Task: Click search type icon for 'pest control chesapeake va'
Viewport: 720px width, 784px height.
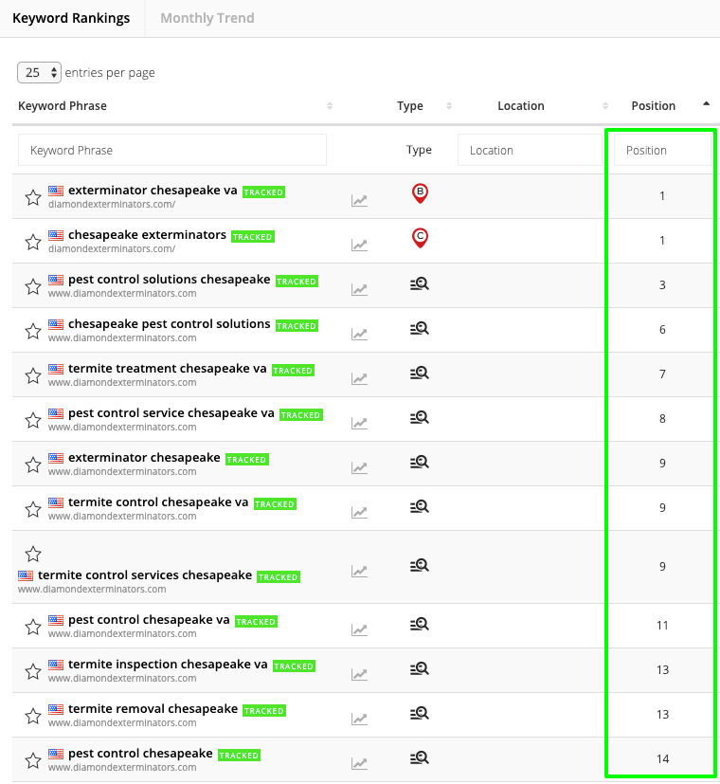Action: click(x=420, y=624)
